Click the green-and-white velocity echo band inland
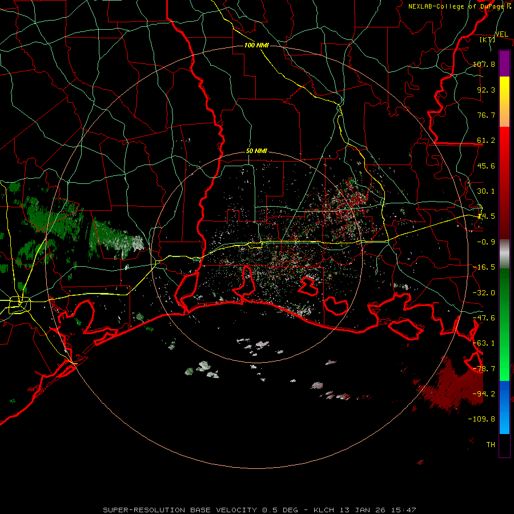Viewport: 514px width, 514px height. click(117, 239)
